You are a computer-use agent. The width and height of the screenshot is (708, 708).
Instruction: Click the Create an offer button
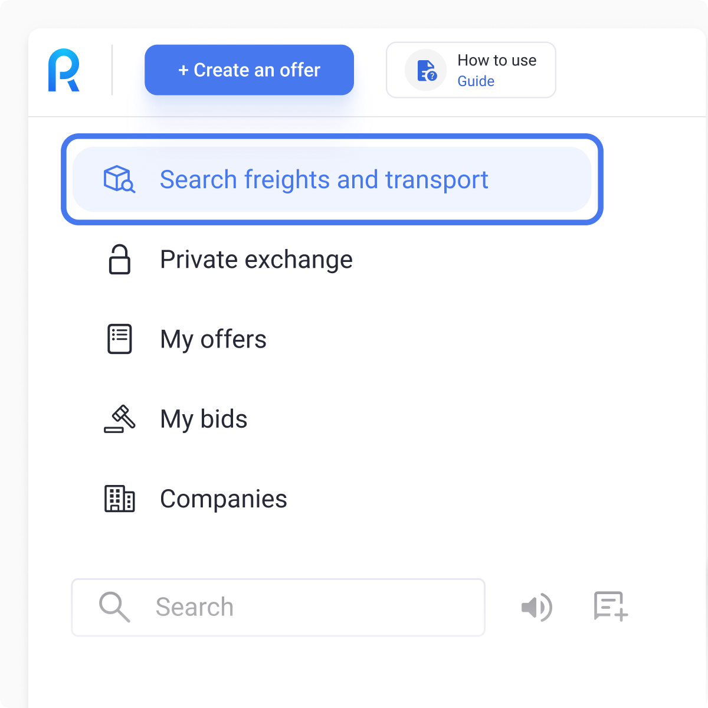(x=249, y=70)
